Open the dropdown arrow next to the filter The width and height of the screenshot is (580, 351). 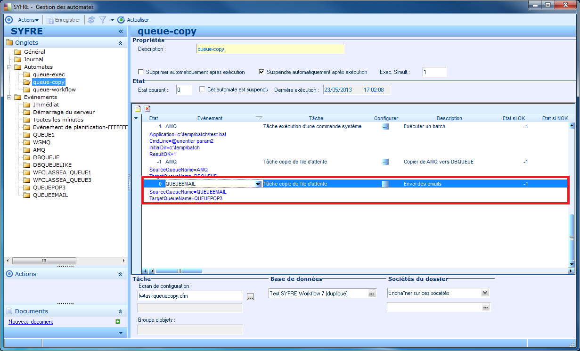tap(112, 20)
